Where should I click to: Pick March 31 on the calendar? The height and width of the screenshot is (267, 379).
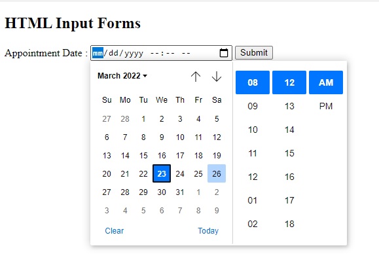click(180, 192)
